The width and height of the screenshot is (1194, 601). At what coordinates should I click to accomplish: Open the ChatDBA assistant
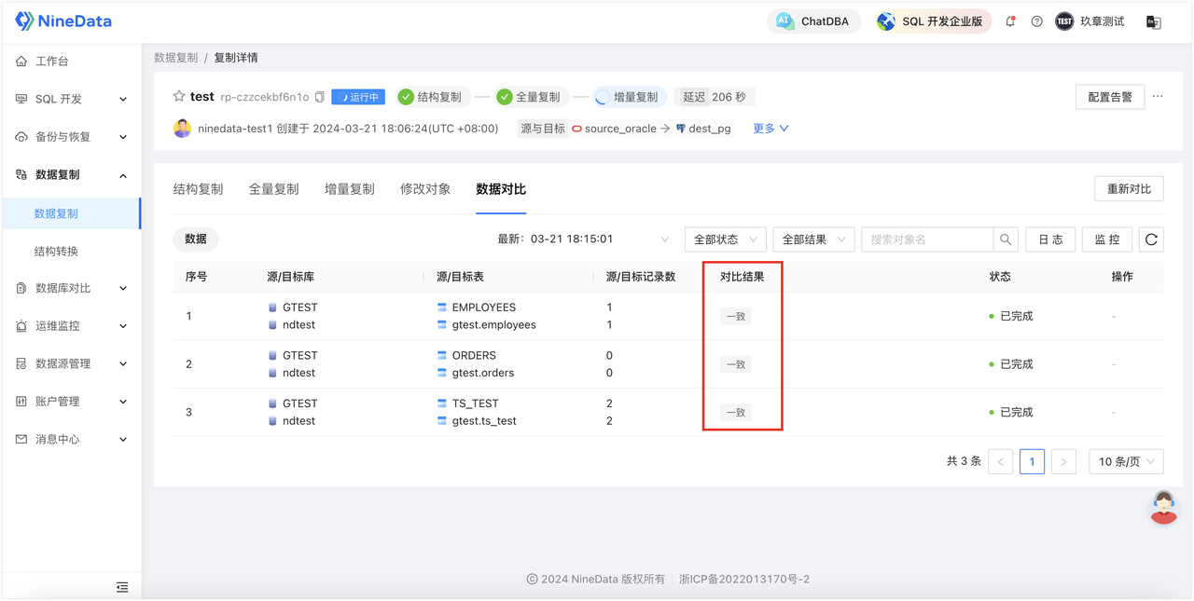tap(813, 20)
